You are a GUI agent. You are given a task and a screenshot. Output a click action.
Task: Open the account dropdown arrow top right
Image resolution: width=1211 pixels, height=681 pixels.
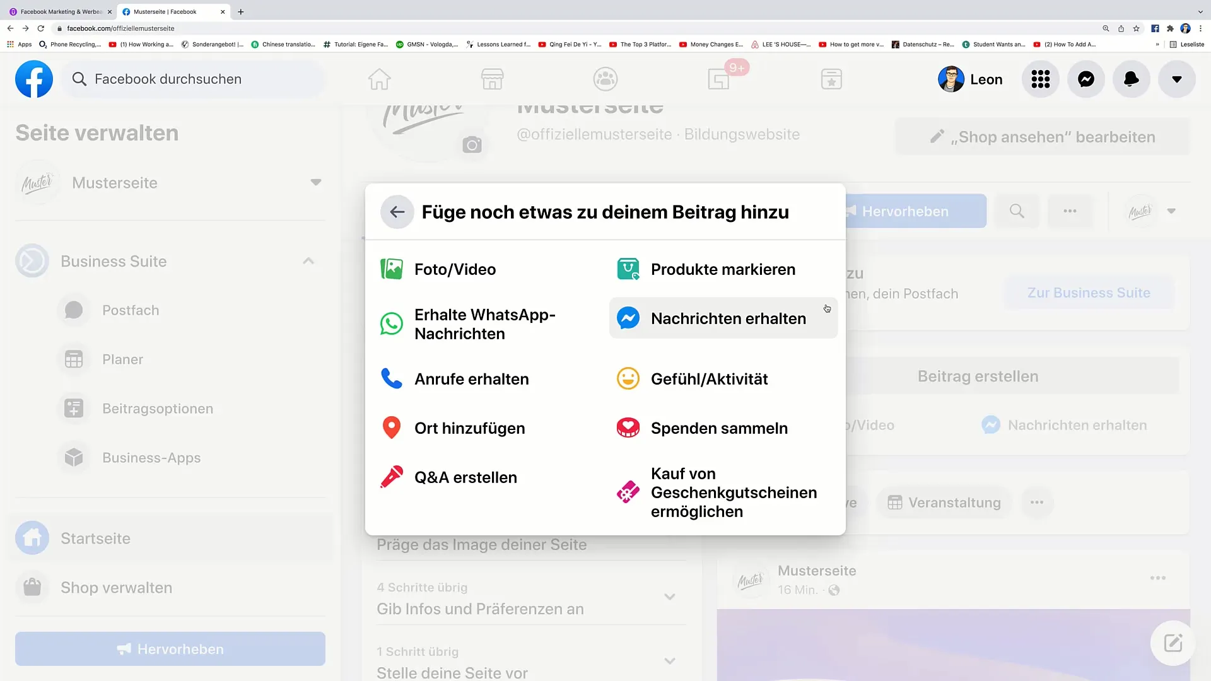click(1176, 79)
